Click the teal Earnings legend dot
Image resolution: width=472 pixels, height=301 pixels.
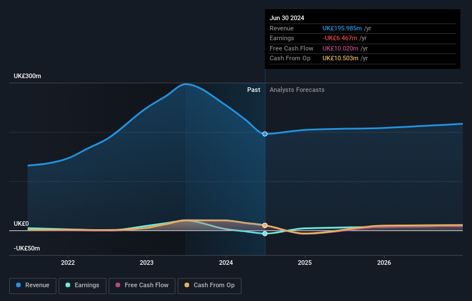[68, 285]
